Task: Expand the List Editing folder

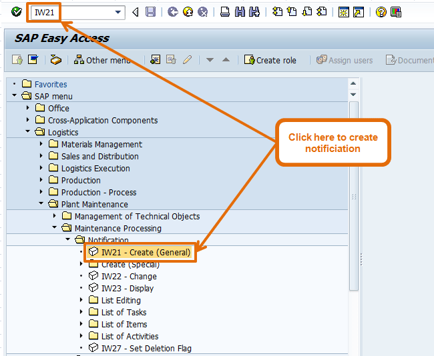Action: click(81, 300)
